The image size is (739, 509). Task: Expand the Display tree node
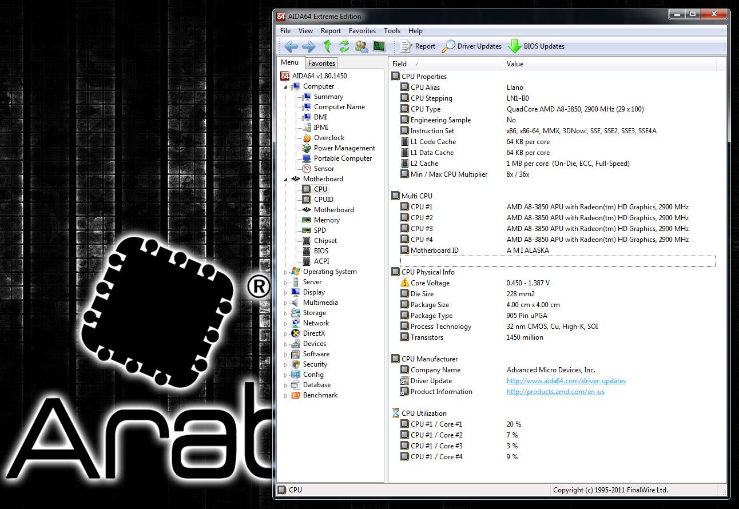pyautogui.click(x=286, y=293)
